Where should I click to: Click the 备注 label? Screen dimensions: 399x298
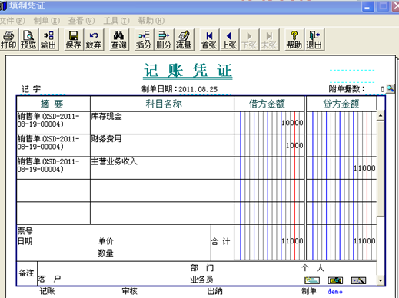(26, 273)
